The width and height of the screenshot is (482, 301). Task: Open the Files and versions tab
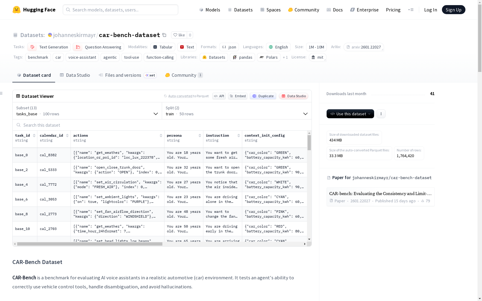click(127, 75)
